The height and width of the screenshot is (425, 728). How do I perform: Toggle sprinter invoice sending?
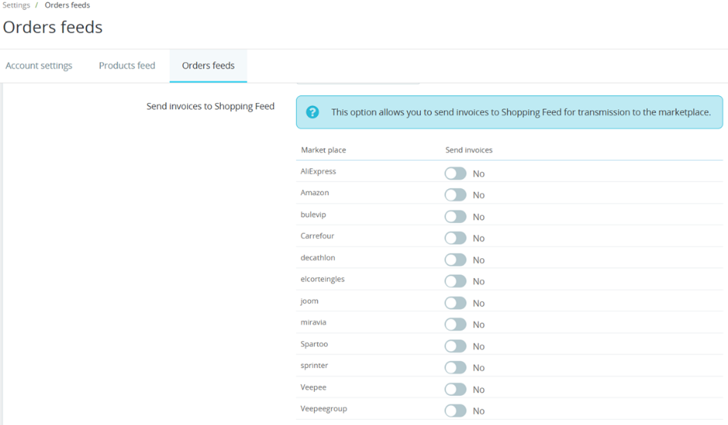point(455,367)
